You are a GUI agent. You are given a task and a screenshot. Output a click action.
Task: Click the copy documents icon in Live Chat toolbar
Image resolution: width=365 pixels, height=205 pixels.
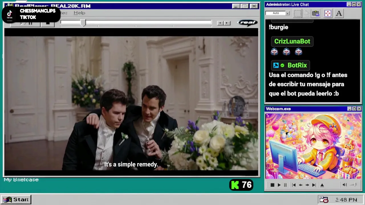(307, 13)
